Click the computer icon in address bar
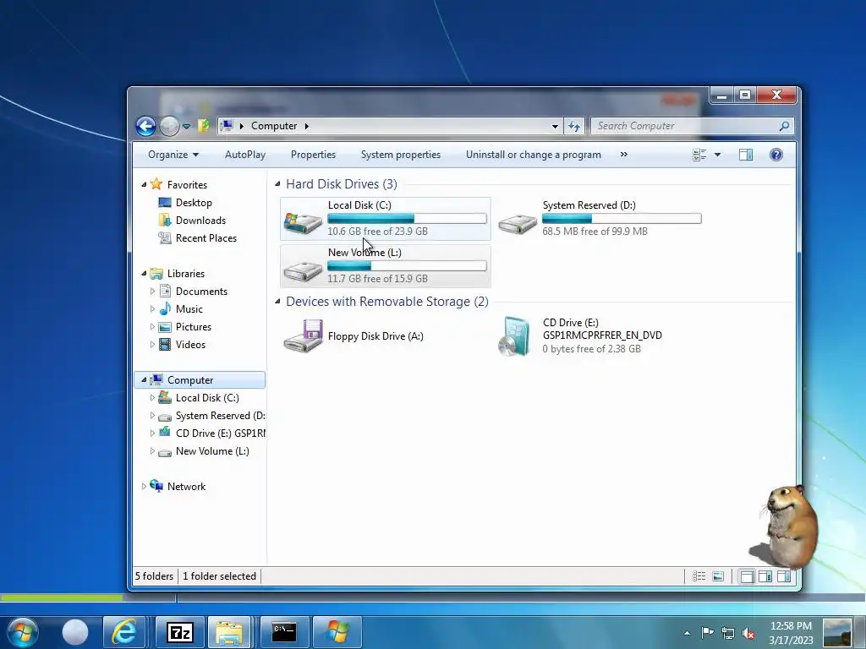866x649 pixels. coord(227,126)
